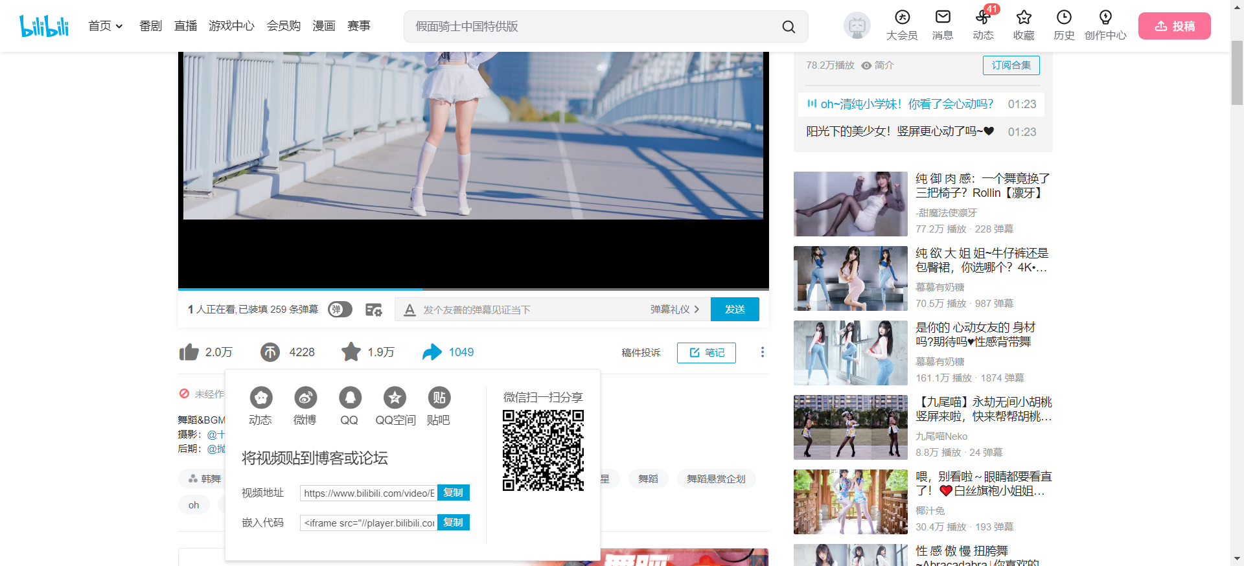Share to 动态 in share popup
The image size is (1244, 566).
(260, 407)
